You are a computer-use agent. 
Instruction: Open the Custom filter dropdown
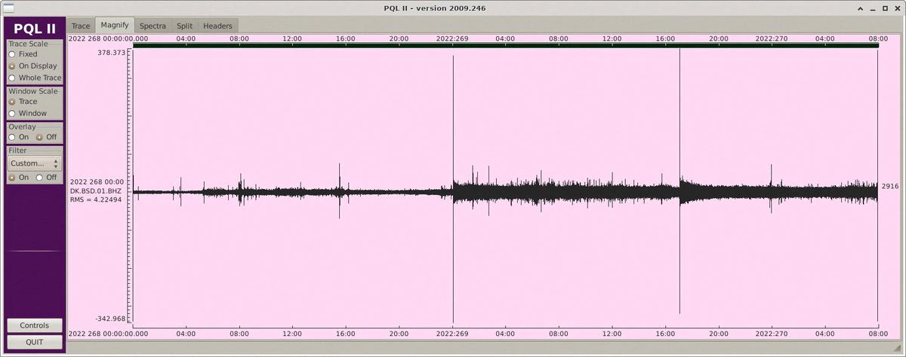coord(35,163)
